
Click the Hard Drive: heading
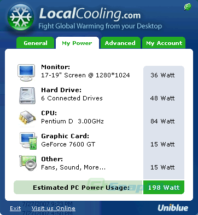(61, 90)
